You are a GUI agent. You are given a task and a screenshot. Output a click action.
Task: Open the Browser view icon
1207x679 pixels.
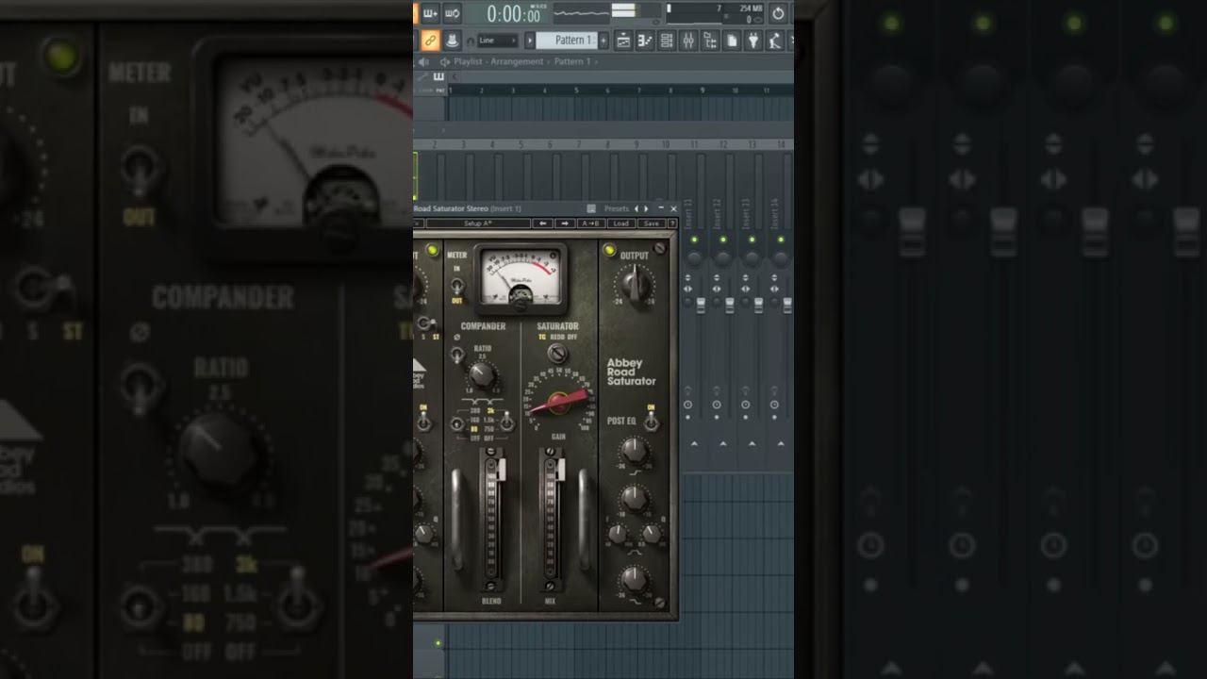pyautogui.click(x=709, y=41)
